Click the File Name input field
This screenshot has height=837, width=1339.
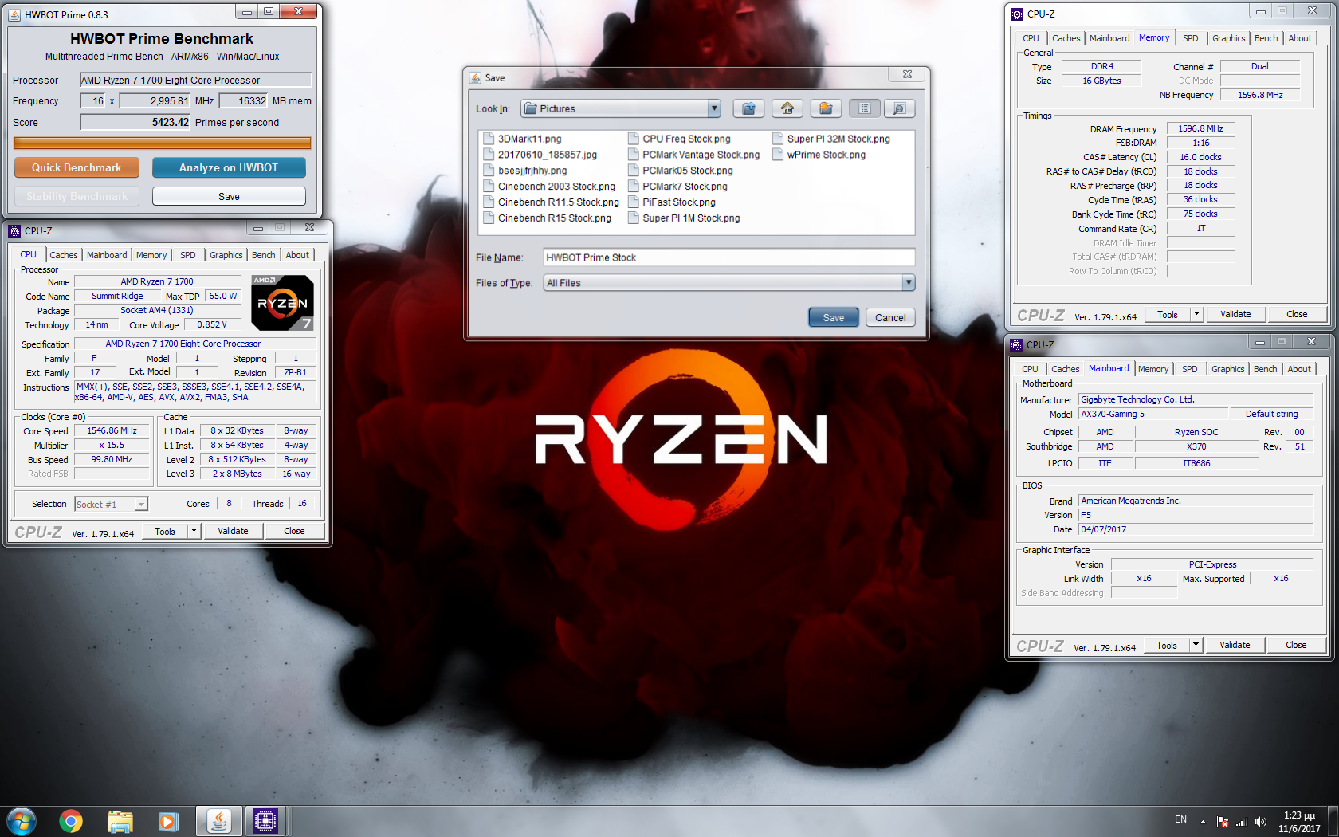click(x=728, y=257)
